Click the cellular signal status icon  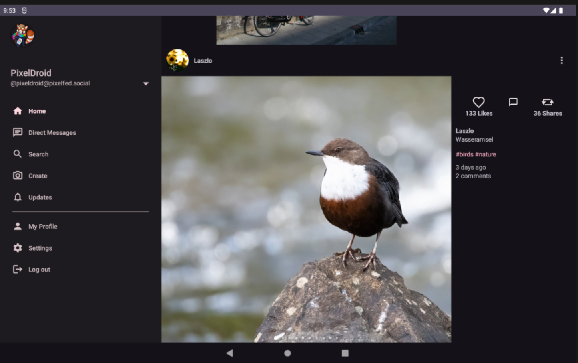pos(554,10)
